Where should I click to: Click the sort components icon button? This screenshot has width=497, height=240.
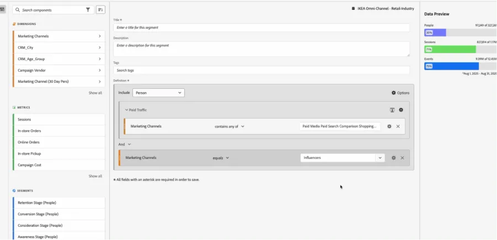pyautogui.click(x=100, y=10)
